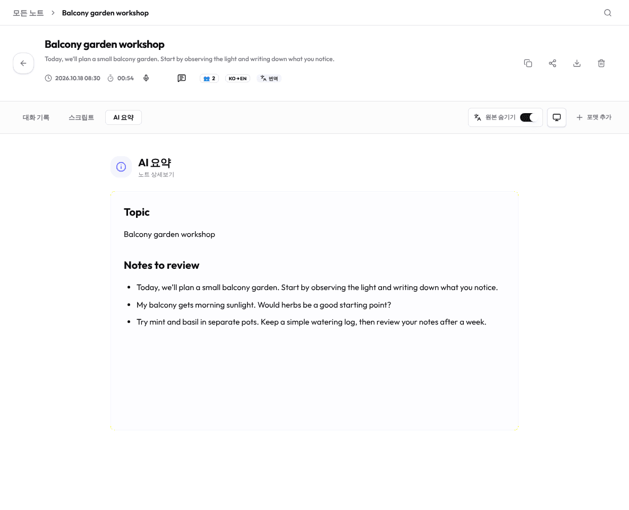Click the note description under the title
Viewport: 629px width, 510px height.
pyautogui.click(x=189, y=59)
